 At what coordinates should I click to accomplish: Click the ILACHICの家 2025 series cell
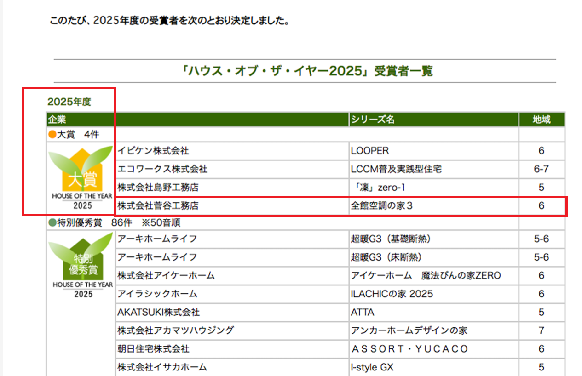click(434, 294)
